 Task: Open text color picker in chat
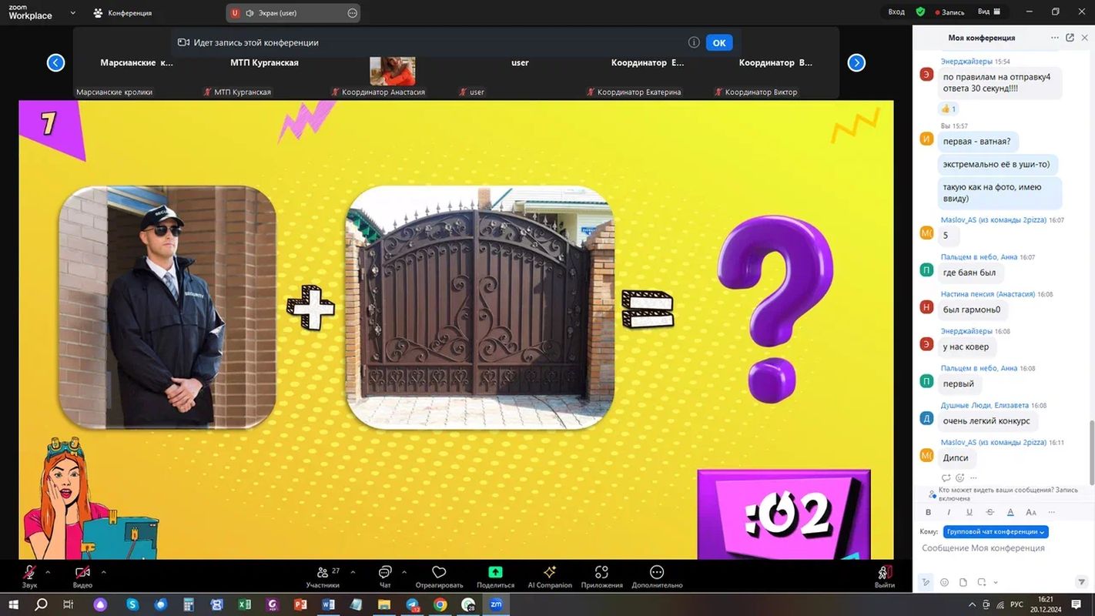[x=1010, y=512]
